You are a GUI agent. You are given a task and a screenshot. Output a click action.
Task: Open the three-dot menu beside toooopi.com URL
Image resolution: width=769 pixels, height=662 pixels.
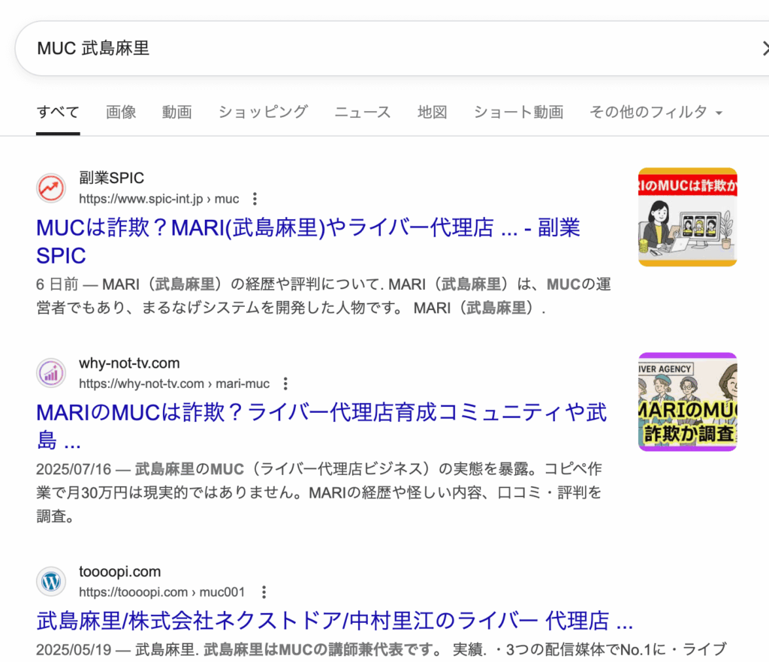(264, 592)
